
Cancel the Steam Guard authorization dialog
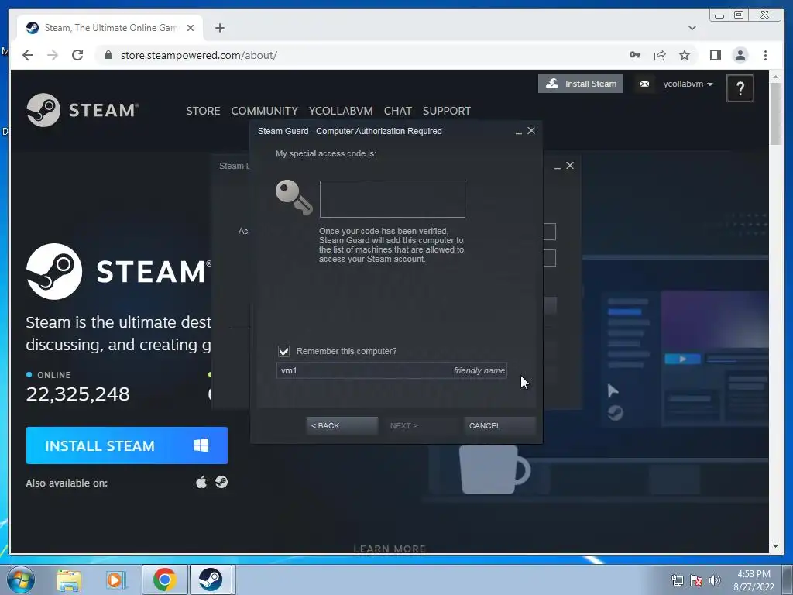point(499,425)
